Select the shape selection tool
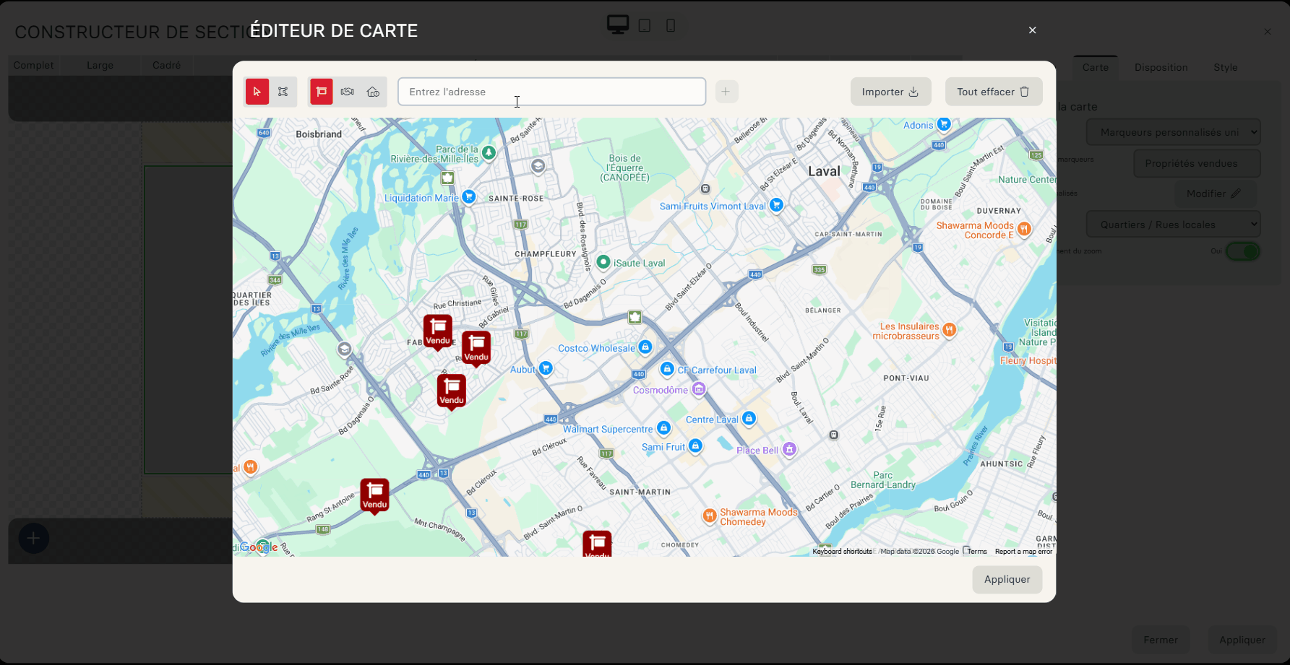 (x=283, y=92)
